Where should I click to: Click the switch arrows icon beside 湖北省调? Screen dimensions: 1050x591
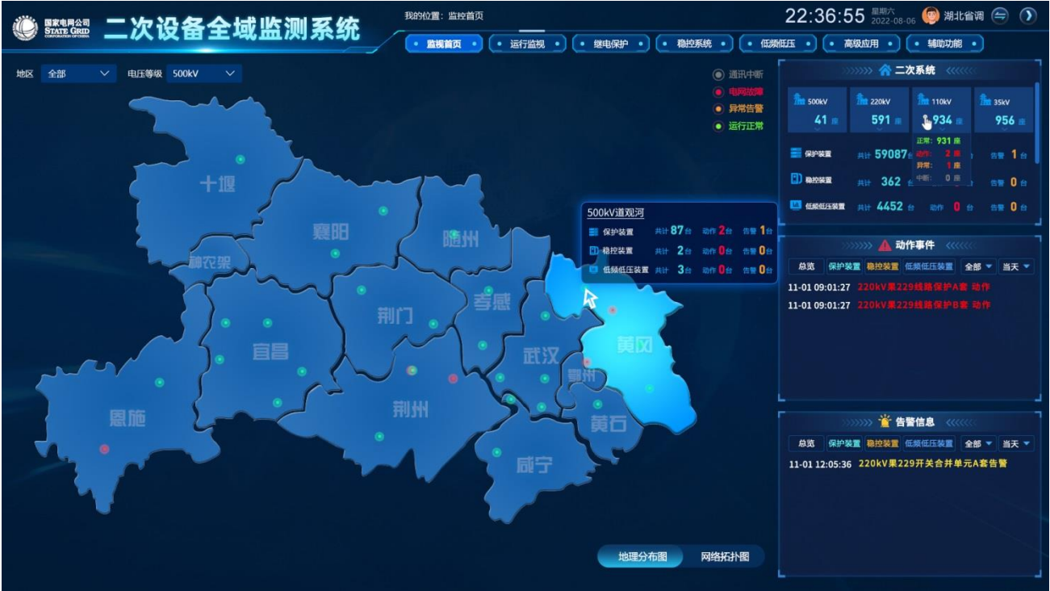[x=1000, y=16]
